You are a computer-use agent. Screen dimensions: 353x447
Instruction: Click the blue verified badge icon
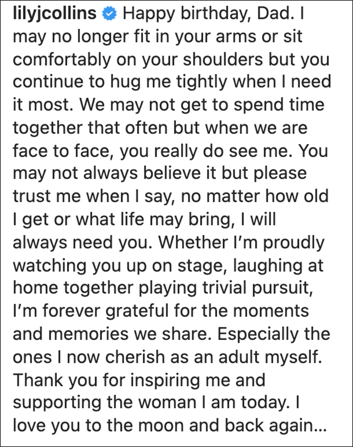pyautogui.click(x=110, y=14)
